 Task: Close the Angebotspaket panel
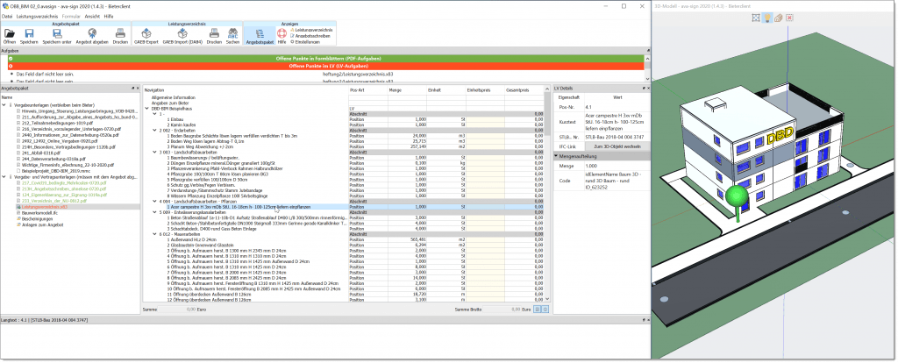pos(138,89)
